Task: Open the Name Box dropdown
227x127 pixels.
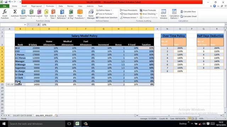Action: tap(25, 25)
